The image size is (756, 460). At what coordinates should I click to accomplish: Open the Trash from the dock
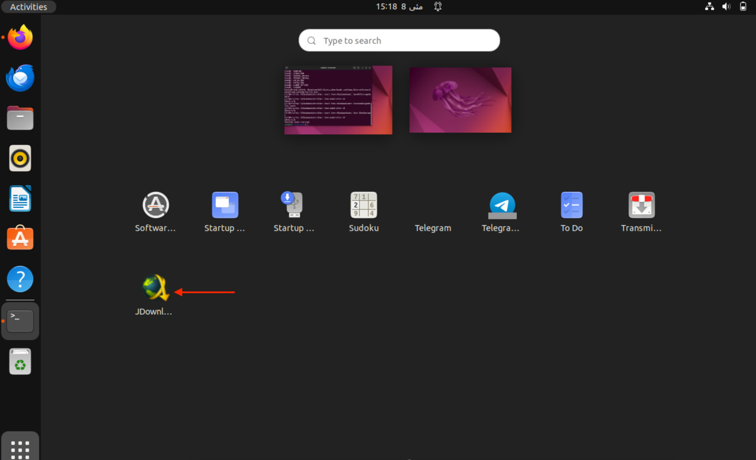click(x=20, y=361)
